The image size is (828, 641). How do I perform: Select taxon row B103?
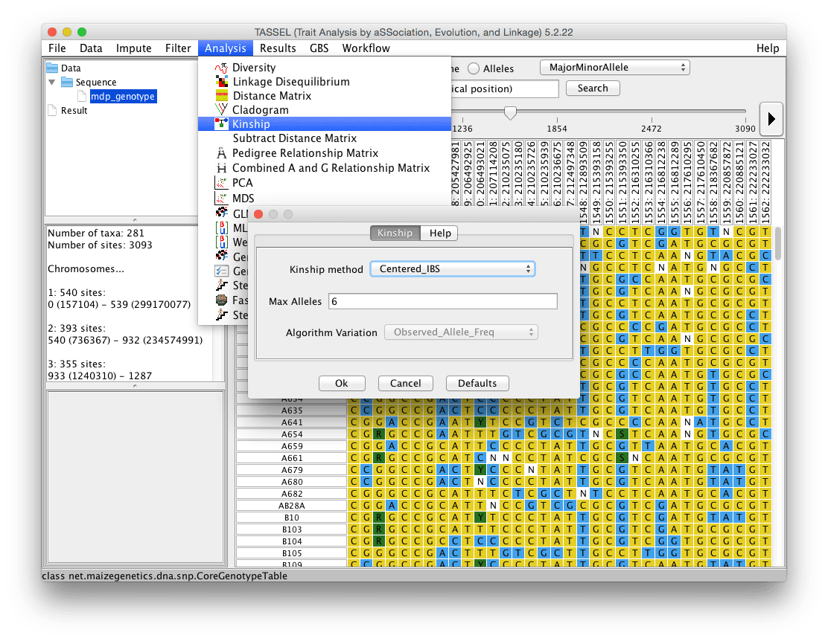(x=291, y=529)
